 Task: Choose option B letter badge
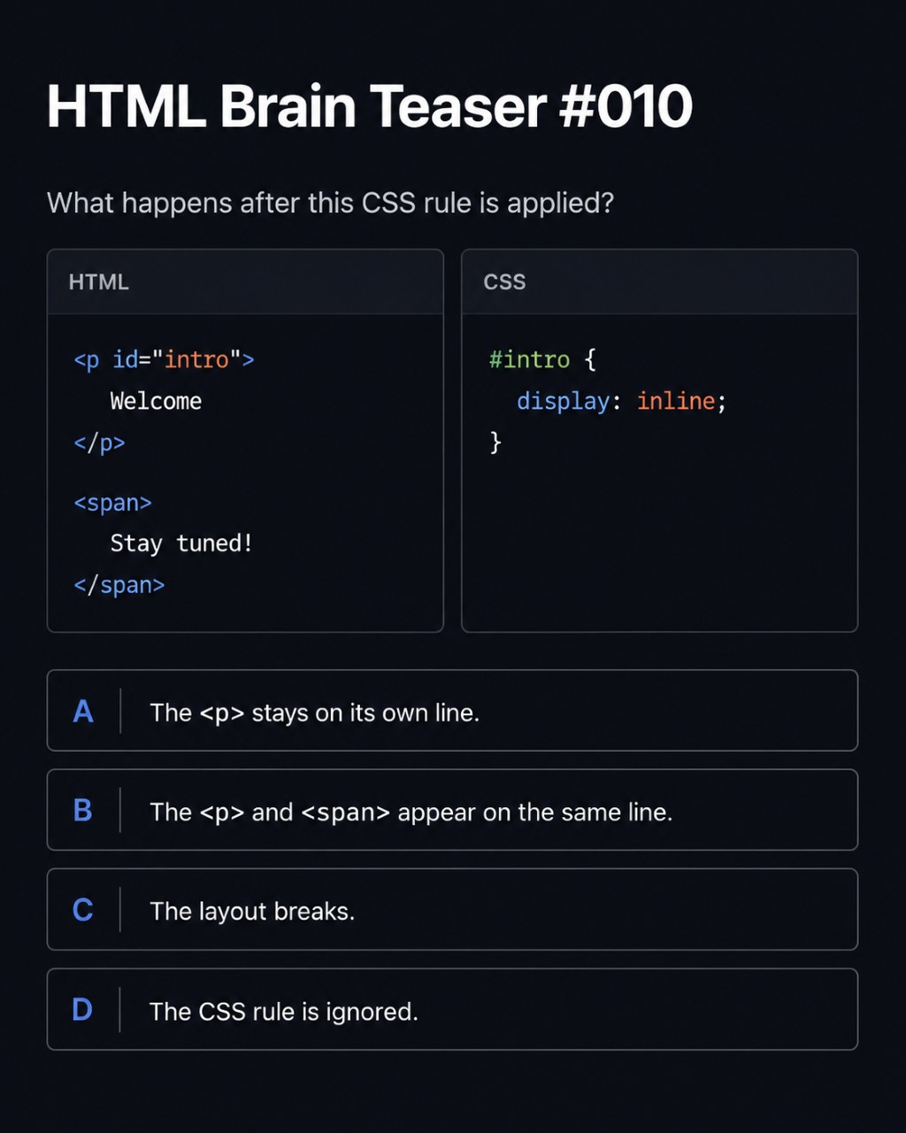coord(83,811)
